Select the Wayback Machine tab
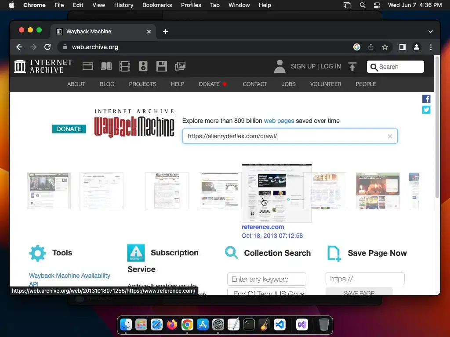This screenshot has width=450, height=337. click(x=103, y=32)
